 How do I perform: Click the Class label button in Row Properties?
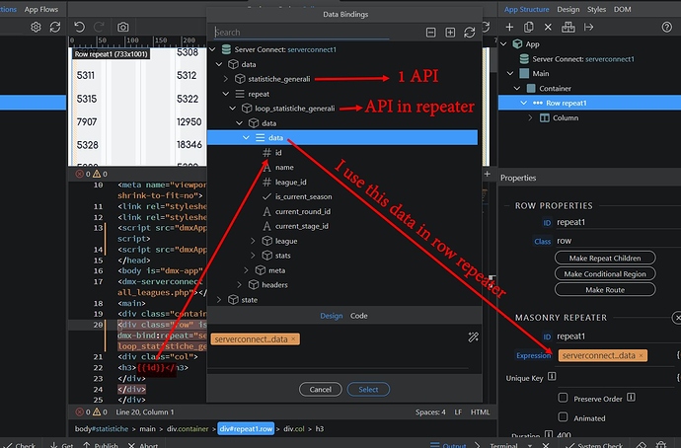pos(543,242)
